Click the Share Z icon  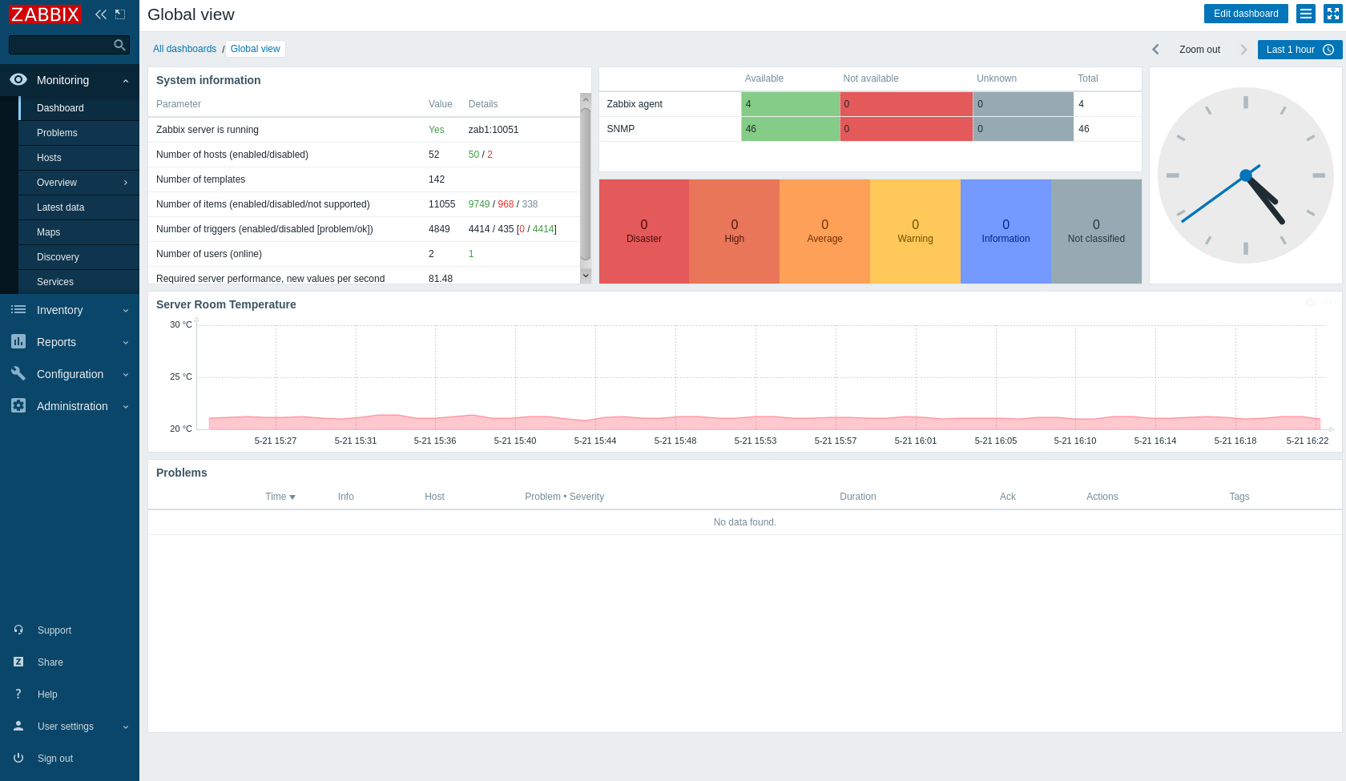pos(18,662)
